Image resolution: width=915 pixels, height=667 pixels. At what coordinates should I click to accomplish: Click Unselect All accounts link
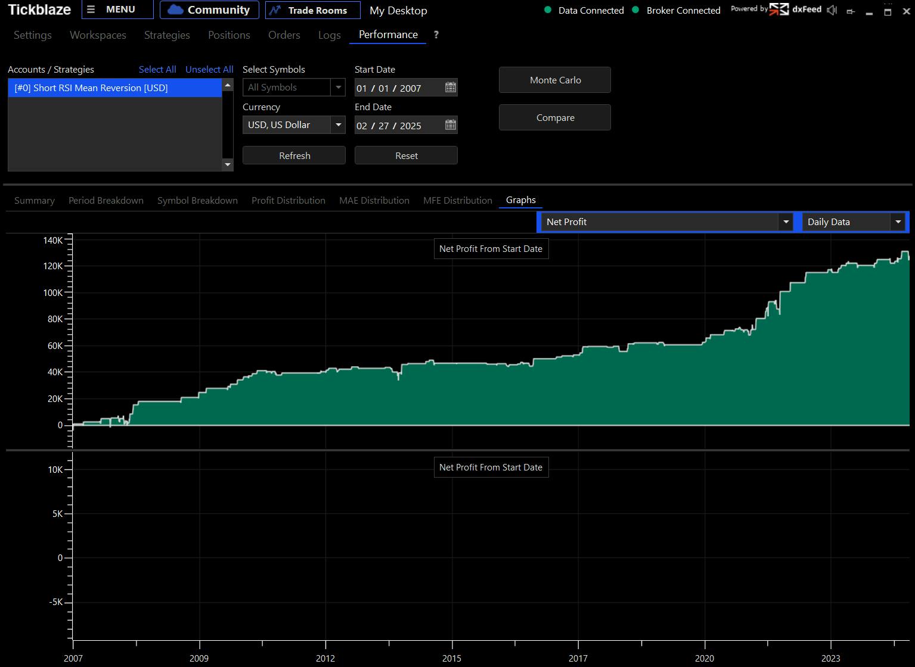pyautogui.click(x=209, y=70)
